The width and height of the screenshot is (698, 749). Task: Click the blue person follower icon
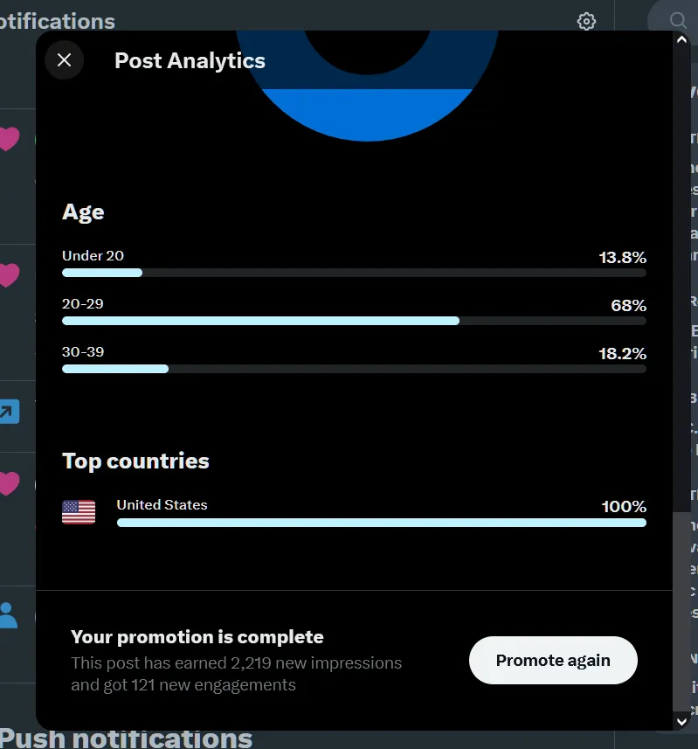(x=8, y=614)
